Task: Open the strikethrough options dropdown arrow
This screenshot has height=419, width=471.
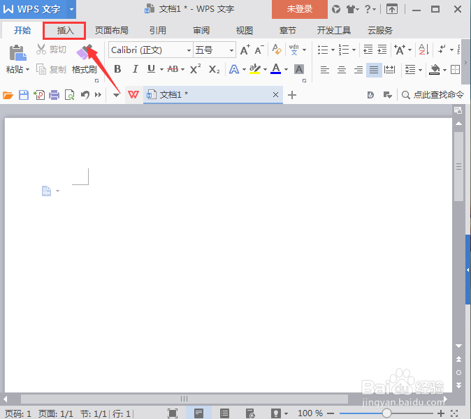Action: (182, 70)
